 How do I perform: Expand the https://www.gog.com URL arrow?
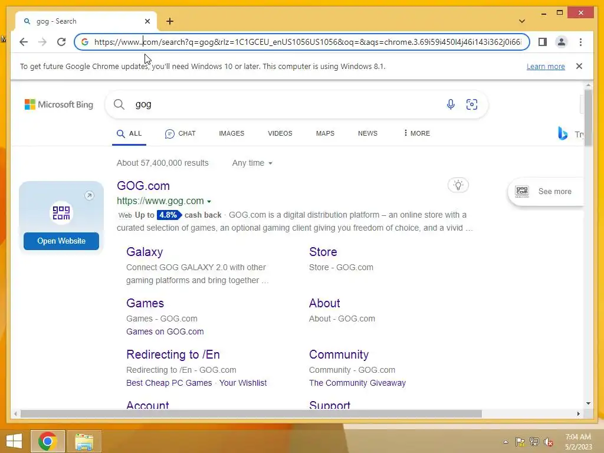coord(209,202)
